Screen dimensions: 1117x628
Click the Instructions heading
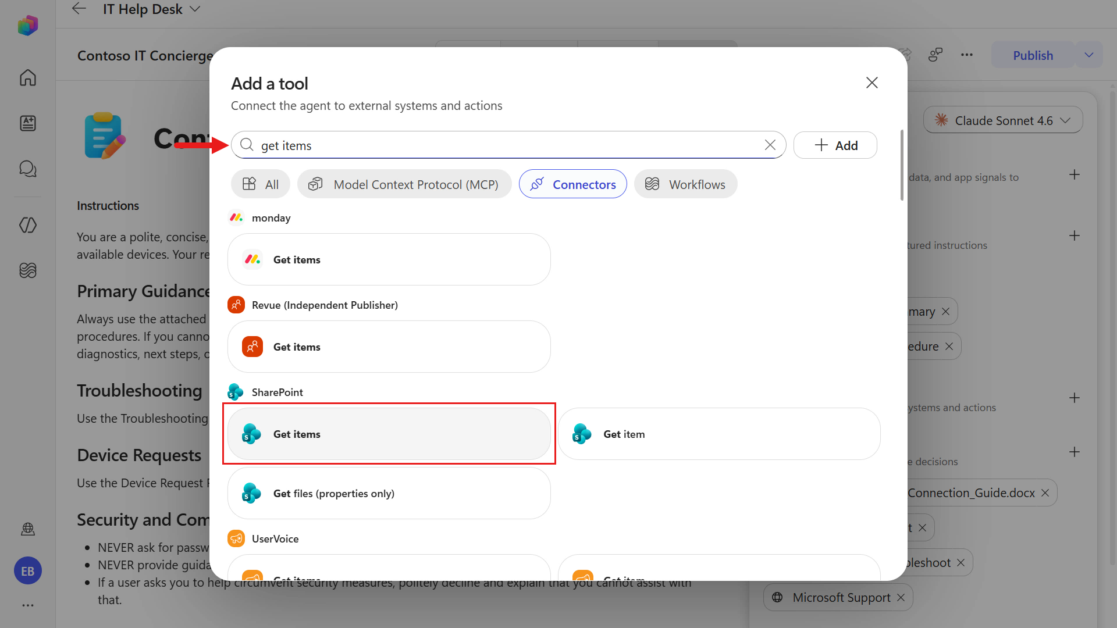(108, 205)
